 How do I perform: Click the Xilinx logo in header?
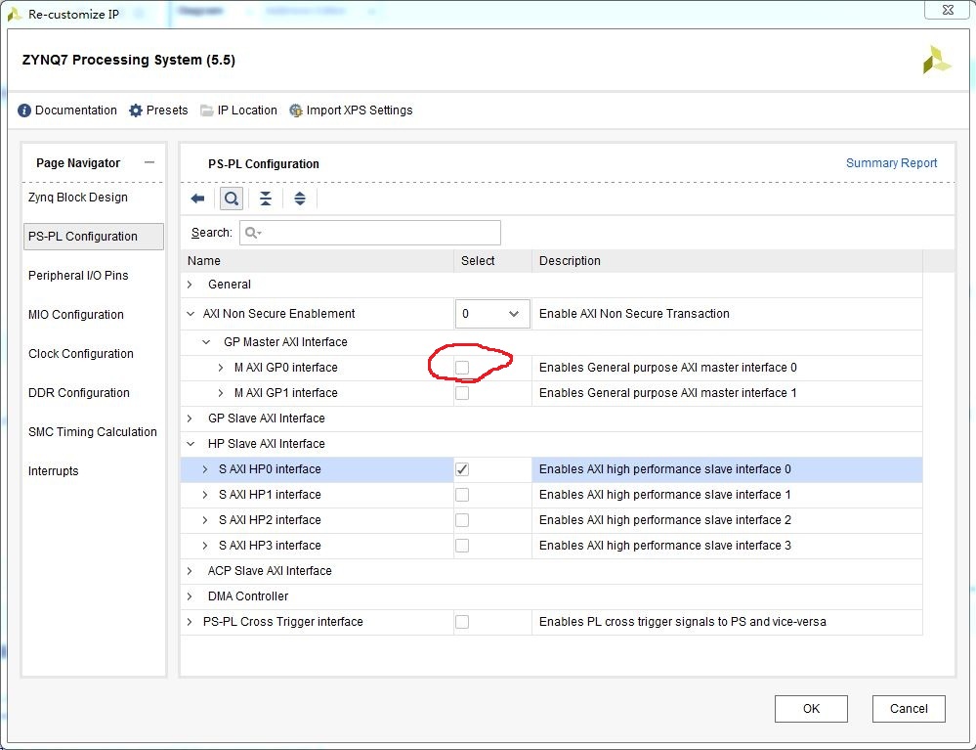[x=937, y=60]
